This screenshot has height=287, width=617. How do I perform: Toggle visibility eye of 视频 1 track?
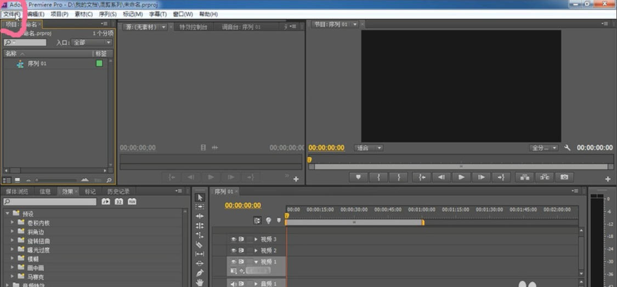(x=233, y=261)
